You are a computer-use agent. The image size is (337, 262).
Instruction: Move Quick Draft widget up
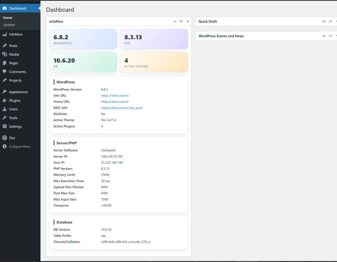[x=323, y=21]
